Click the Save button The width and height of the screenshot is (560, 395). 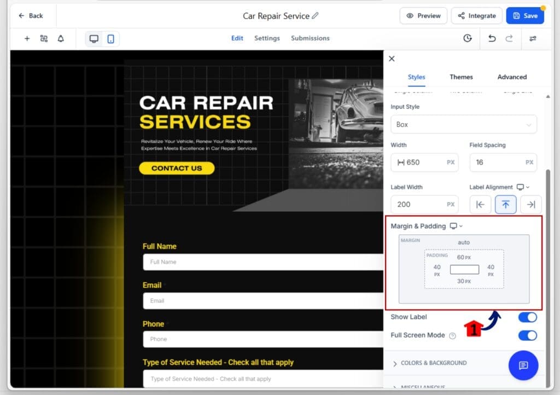[524, 16]
